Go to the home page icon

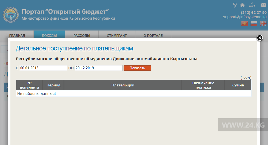pyautogui.click(x=242, y=5)
